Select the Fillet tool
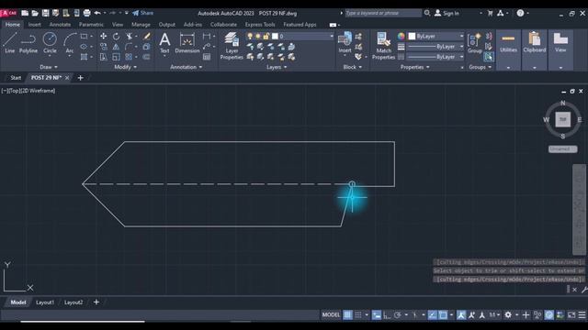This screenshot has height=330, width=588. [129, 47]
